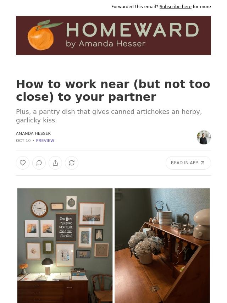Open the article headline about working near partner
This screenshot has height=303, width=227.
coord(113,90)
